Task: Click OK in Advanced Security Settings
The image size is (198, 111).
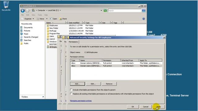Action: (x=133, y=107)
